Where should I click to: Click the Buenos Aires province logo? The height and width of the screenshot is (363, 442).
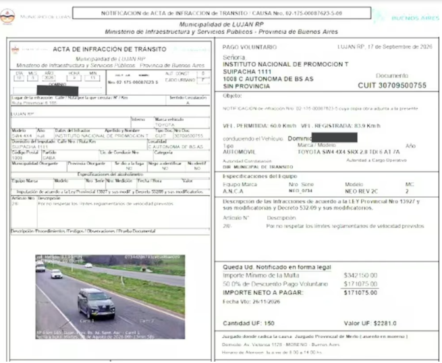(x=406, y=17)
